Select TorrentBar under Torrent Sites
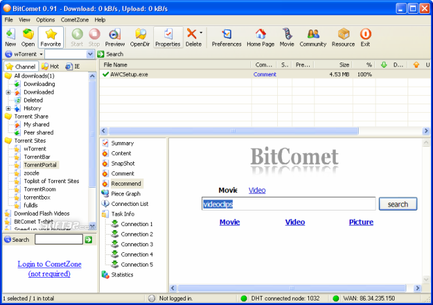The height and width of the screenshot is (305, 433). coord(37,157)
